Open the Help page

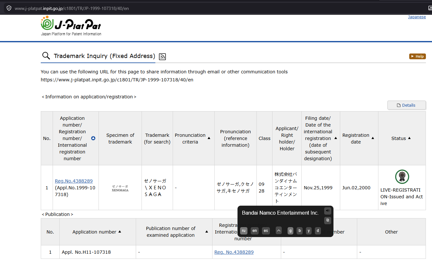(x=418, y=56)
